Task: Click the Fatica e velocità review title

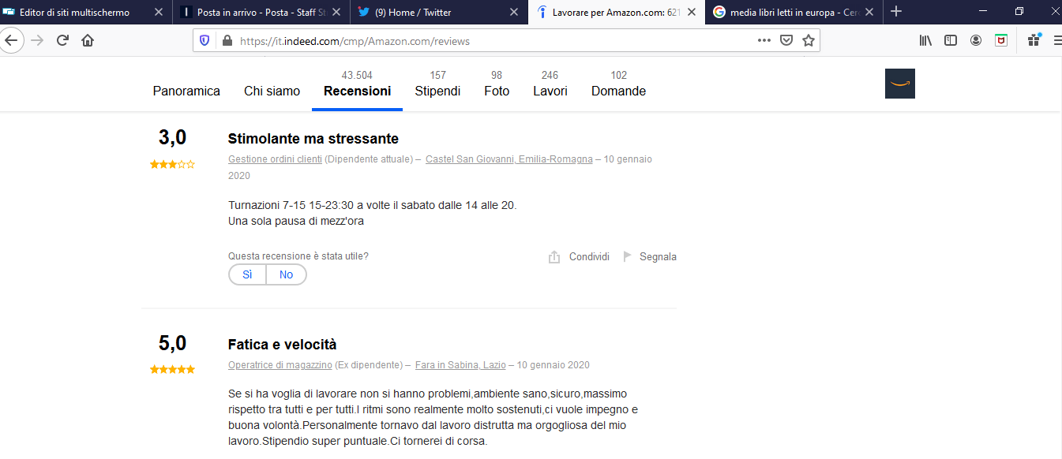Action: (282, 345)
